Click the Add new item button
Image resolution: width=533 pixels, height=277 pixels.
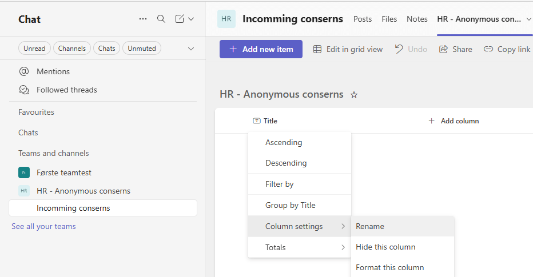tap(261, 49)
